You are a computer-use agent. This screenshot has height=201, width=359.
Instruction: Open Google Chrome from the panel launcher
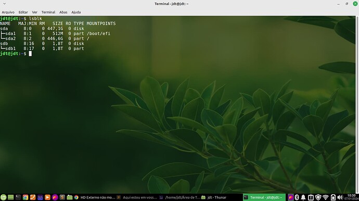(x=25, y=197)
